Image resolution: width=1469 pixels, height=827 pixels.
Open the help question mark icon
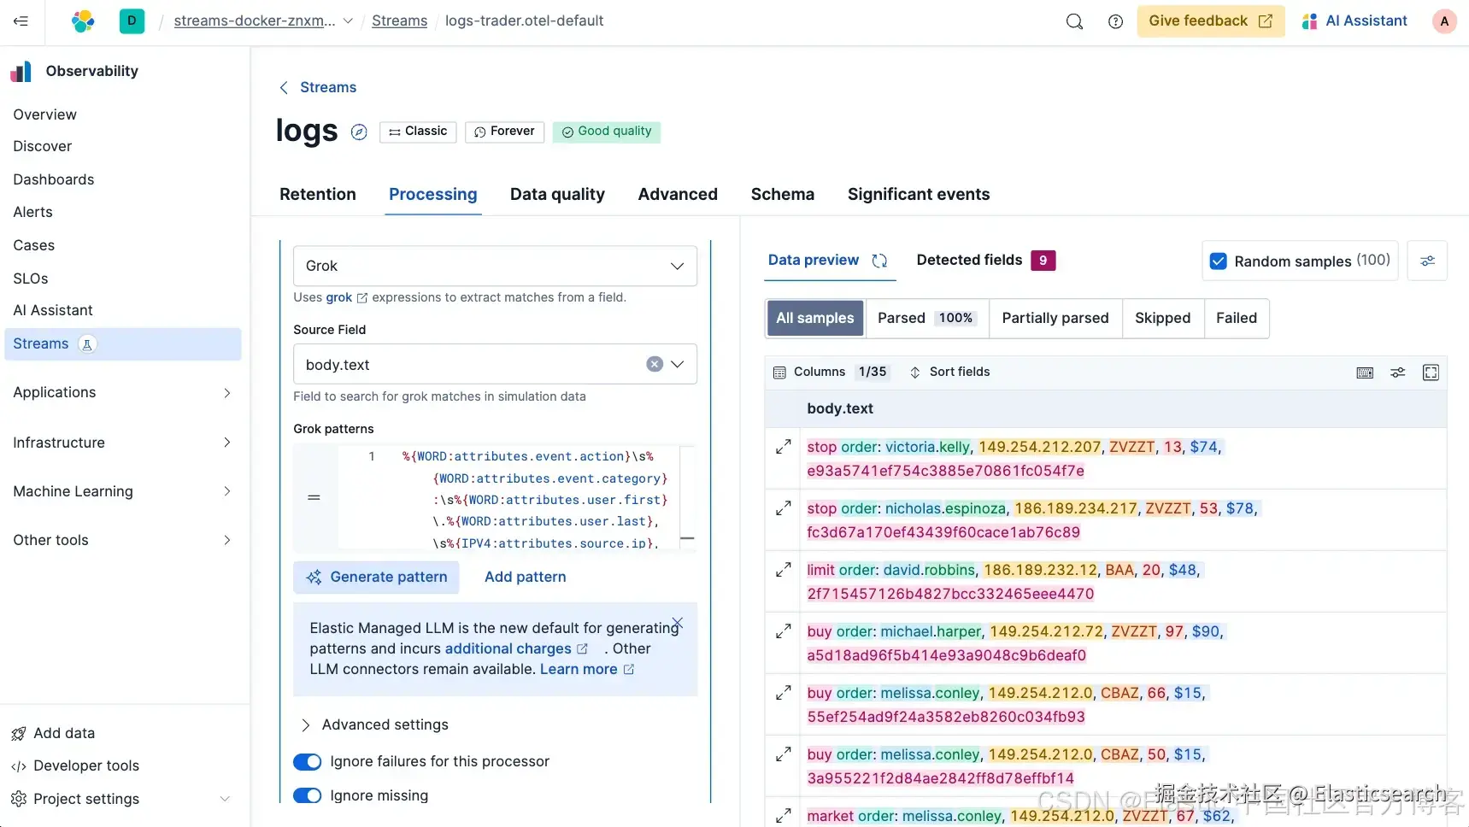[1115, 21]
